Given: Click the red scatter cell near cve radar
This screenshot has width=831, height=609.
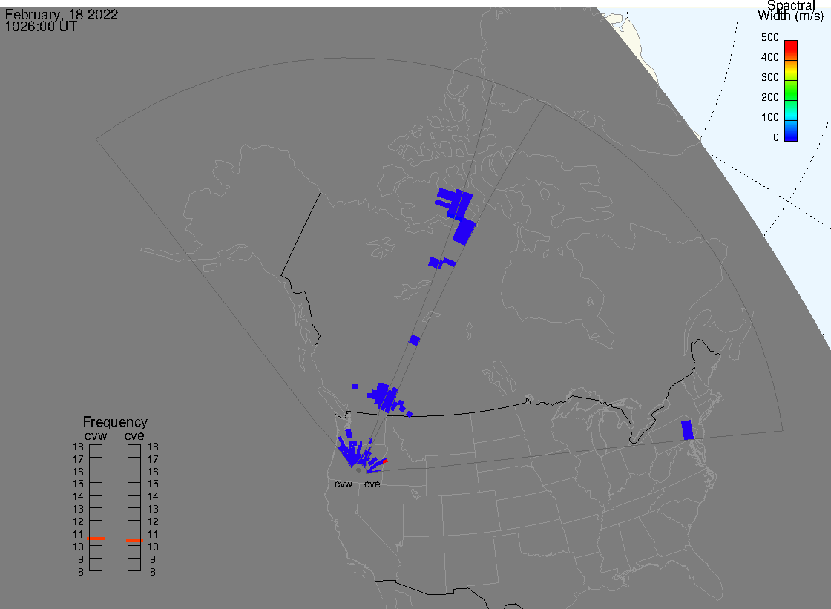Looking at the screenshot, I should click(x=385, y=461).
